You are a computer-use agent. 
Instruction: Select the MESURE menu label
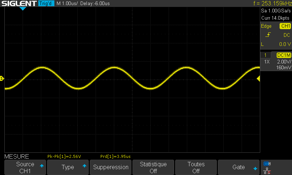coord(16,156)
